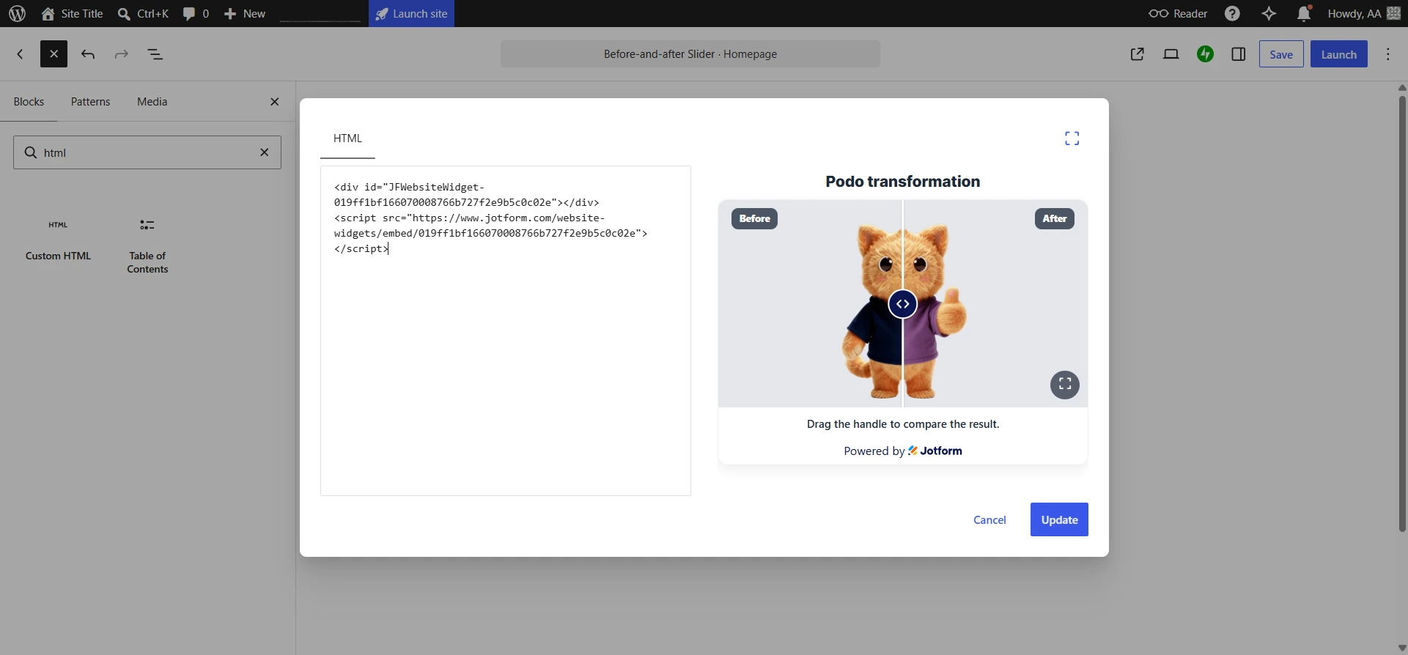
Task: View the page in a new tab
Action: tap(1138, 54)
